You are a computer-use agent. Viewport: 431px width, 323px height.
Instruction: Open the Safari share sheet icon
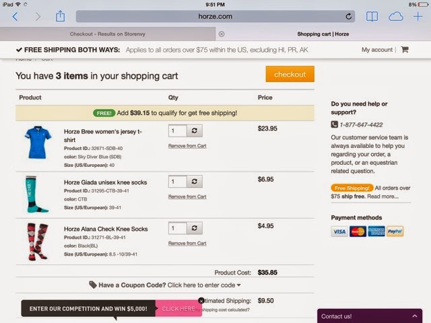(60, 16)
